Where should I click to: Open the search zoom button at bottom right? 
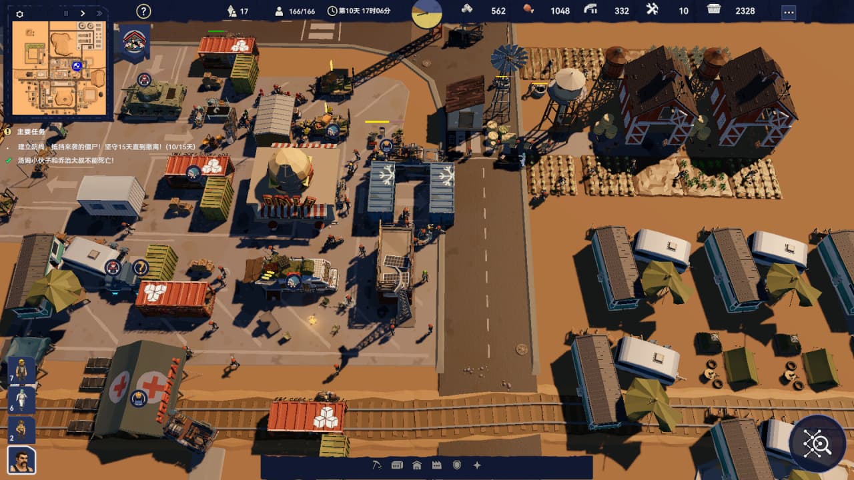pos(817,443)
